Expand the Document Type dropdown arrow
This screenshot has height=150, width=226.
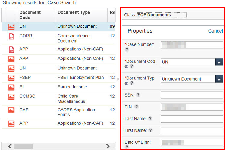pos(219,79)
